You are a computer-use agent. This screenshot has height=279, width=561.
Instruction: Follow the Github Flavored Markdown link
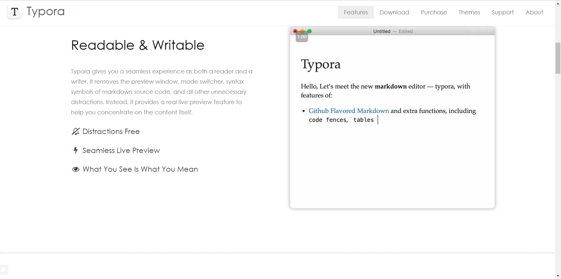click(349, 111)
